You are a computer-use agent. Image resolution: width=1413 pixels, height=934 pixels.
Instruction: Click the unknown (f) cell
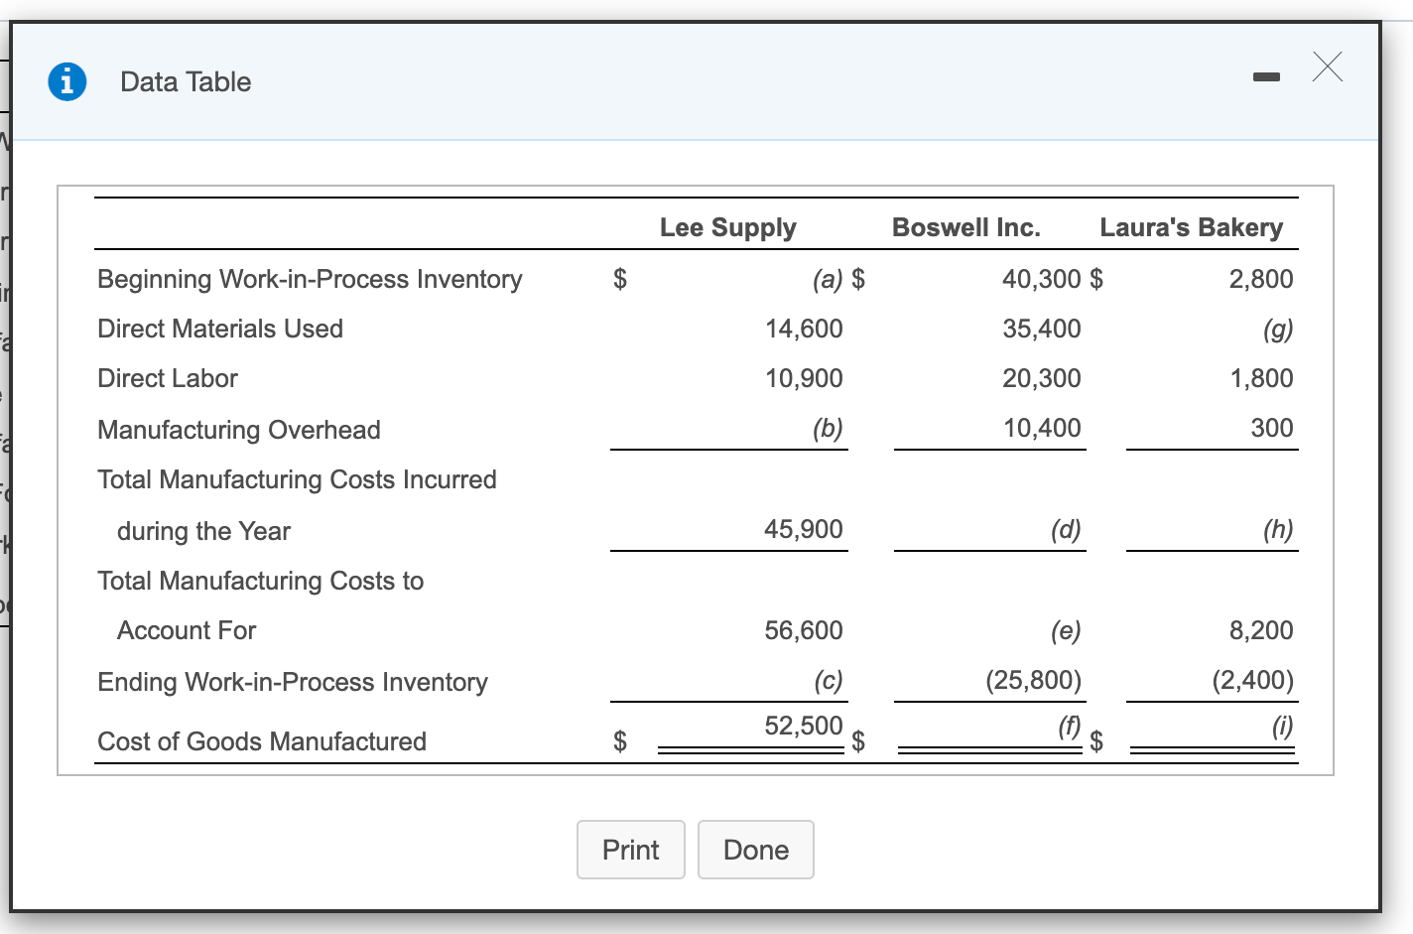point(1069,726)
